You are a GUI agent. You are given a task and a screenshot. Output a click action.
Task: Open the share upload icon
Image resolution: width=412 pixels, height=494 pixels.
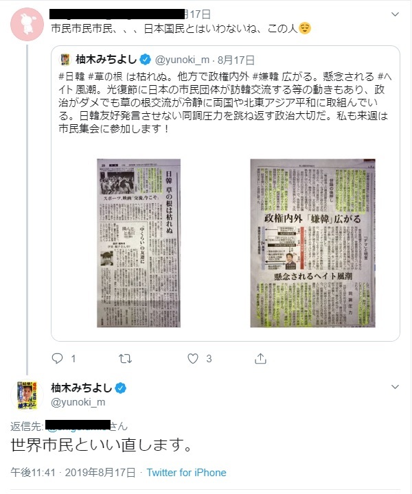pos(260,358)
